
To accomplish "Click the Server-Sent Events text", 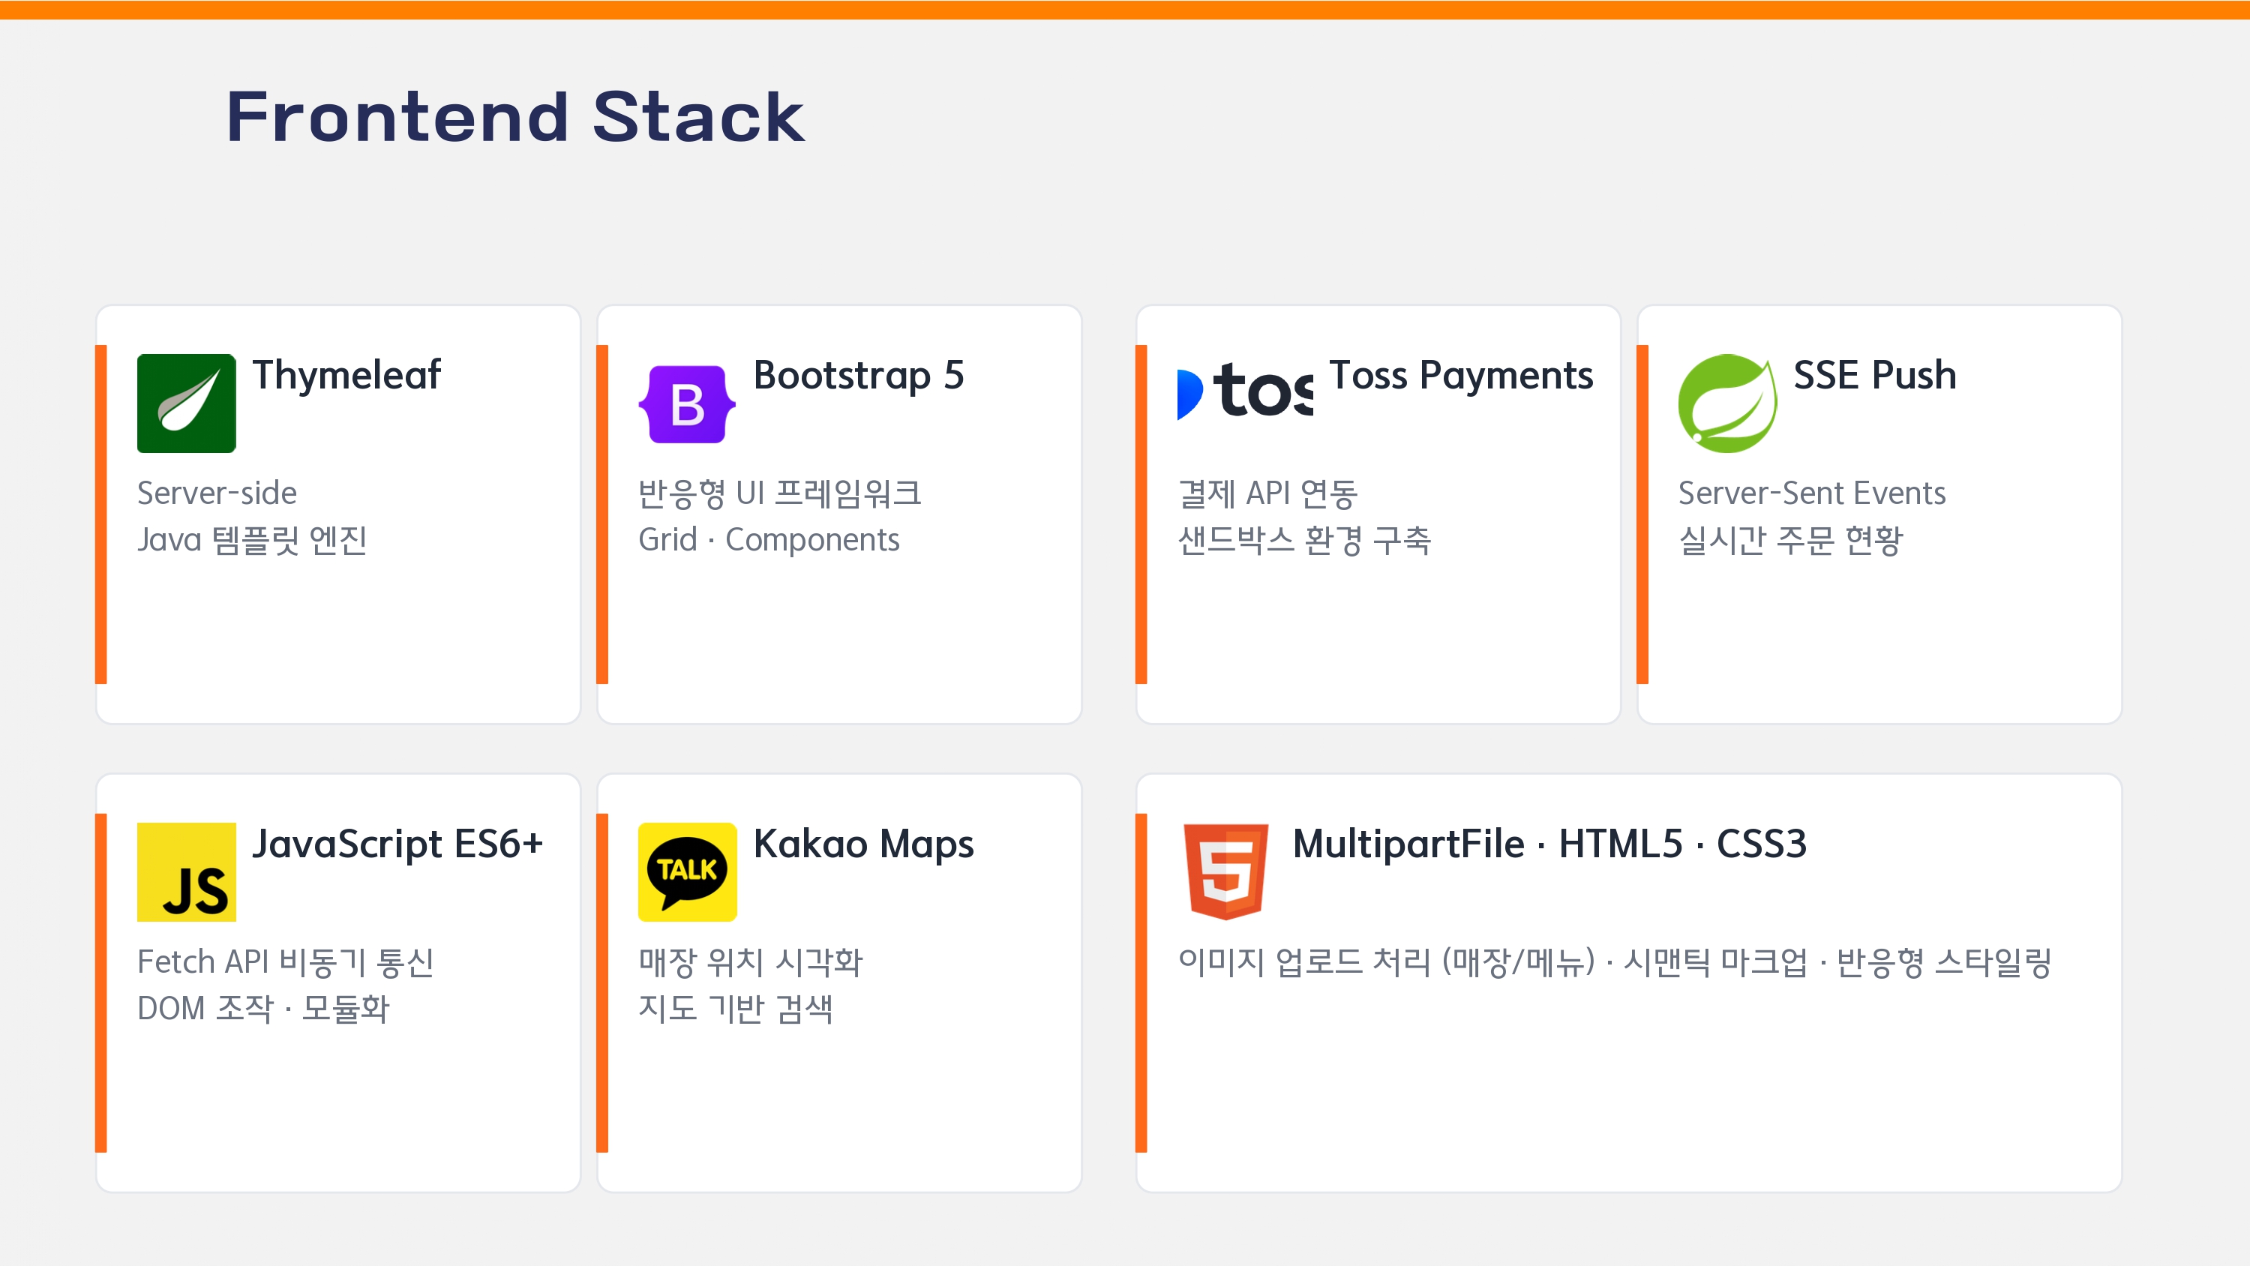I will pos(1813,493).
